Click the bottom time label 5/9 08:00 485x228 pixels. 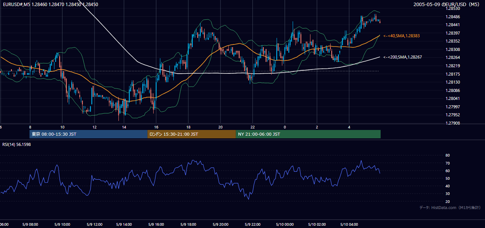click(30, 225)
